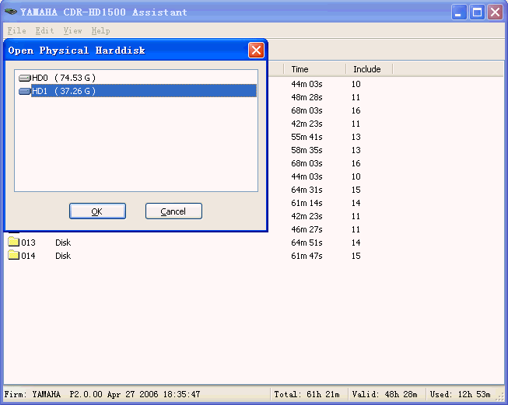This screenshot has width=508, height=405.
Task: Click the time value 61m 47s
Action: 307,256
